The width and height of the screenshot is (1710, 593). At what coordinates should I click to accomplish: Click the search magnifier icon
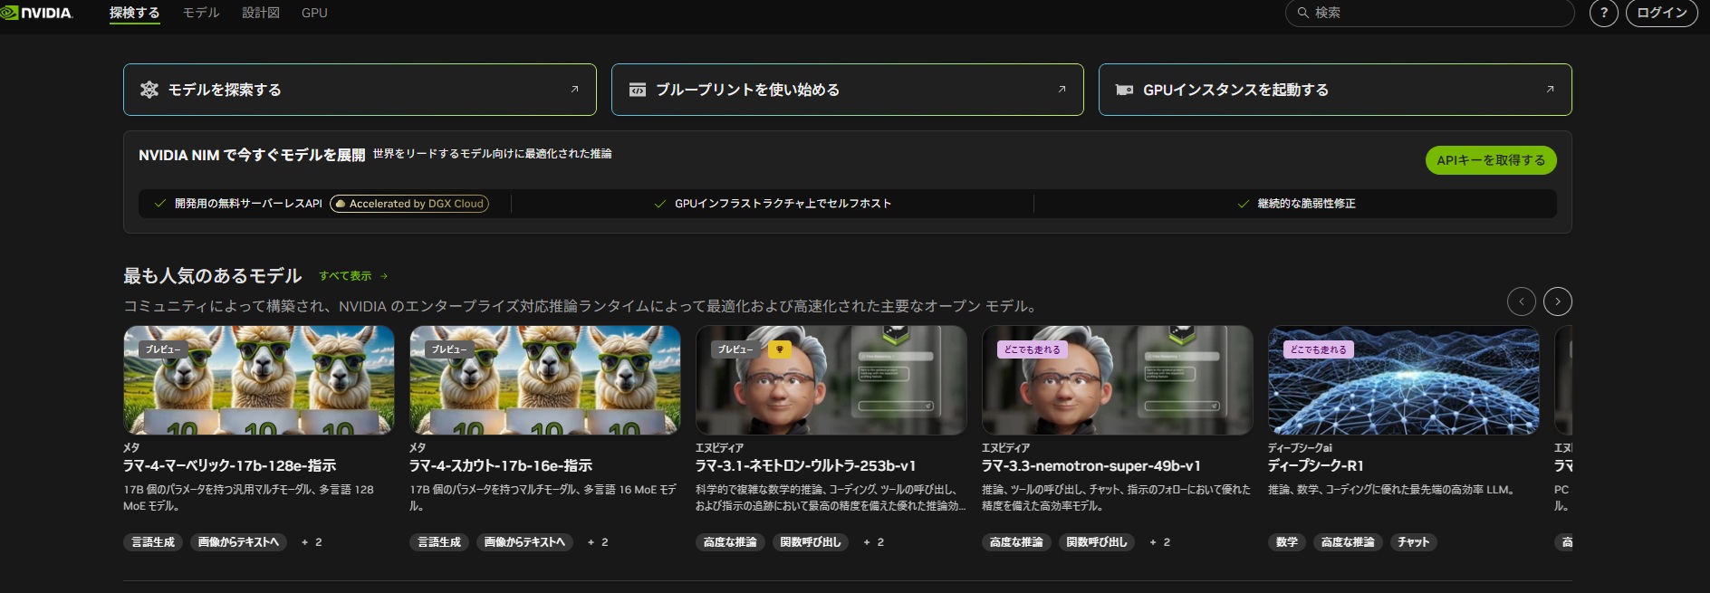pos(1303,13)
